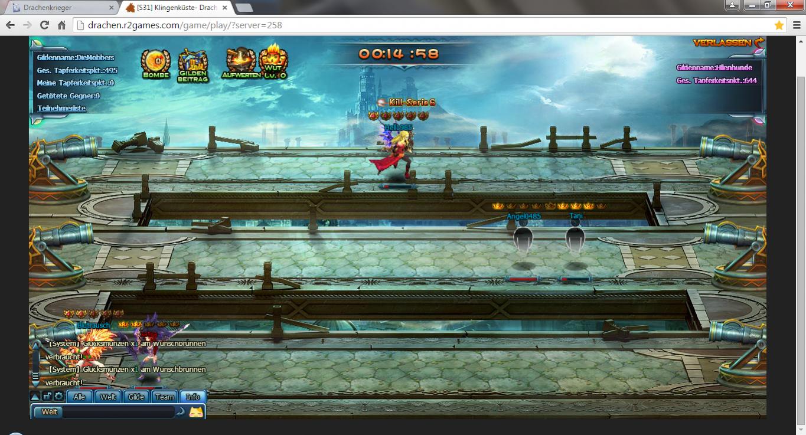Open the Welt chat channel selector
The image size is (806, 435).
(x=50, y=412)
